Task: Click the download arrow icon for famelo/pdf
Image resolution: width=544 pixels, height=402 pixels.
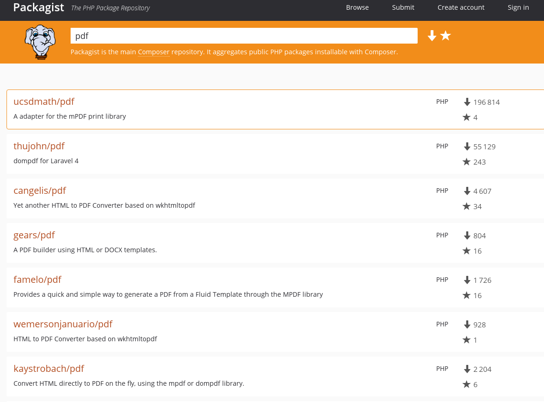Action: (467, 280)
